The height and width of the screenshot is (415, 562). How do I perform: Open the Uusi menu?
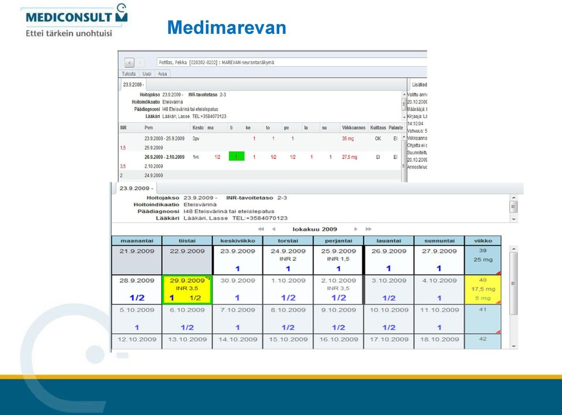point(147,74)
